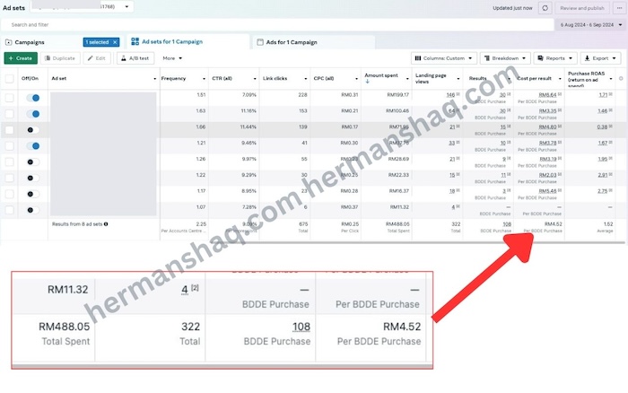The image size is (628, 393).
Task: Open the three-dot more options menu
Action: coord(618,7)
